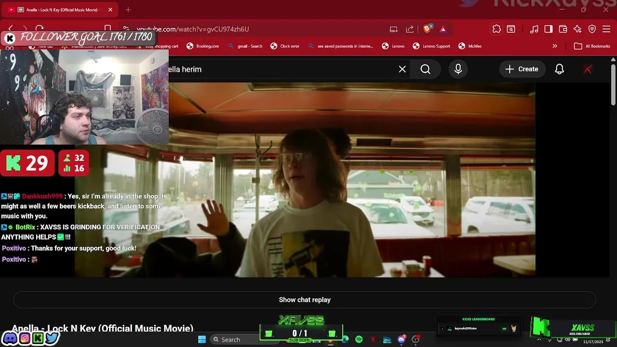Viewport: 617px width, 347px height.
Task: Click the overlay Twitter bird icon
Action: [52, 338]
